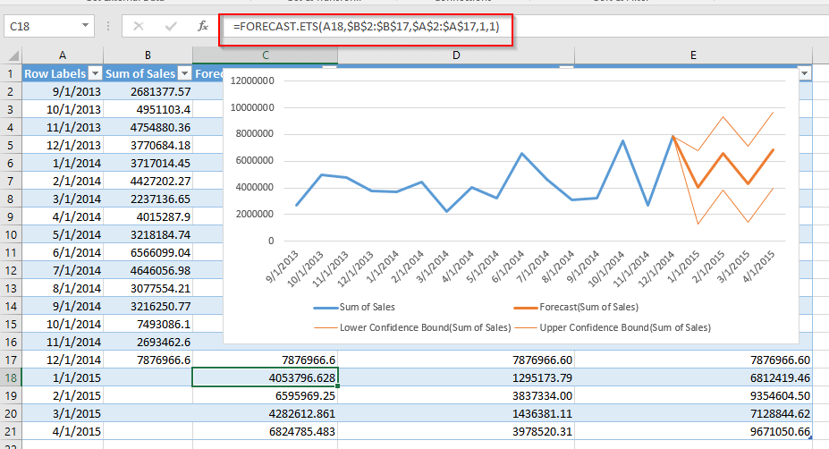Open the Sum of Sales filter dropdown
829x449 pixels.
point(184,73)
